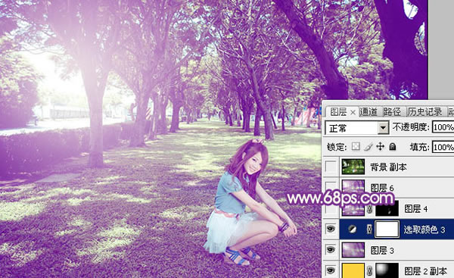Image resolution: width=454 pixels, height=278 pixels.
Task: Open the 正常 blend mode dropdown
Action: coord(357,128)
